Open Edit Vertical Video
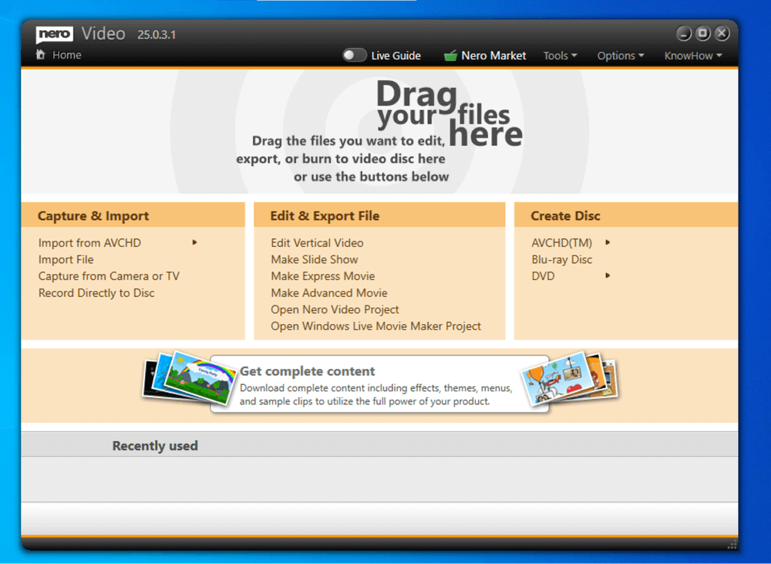The image size is (771, 564). (x=317, y=242)
